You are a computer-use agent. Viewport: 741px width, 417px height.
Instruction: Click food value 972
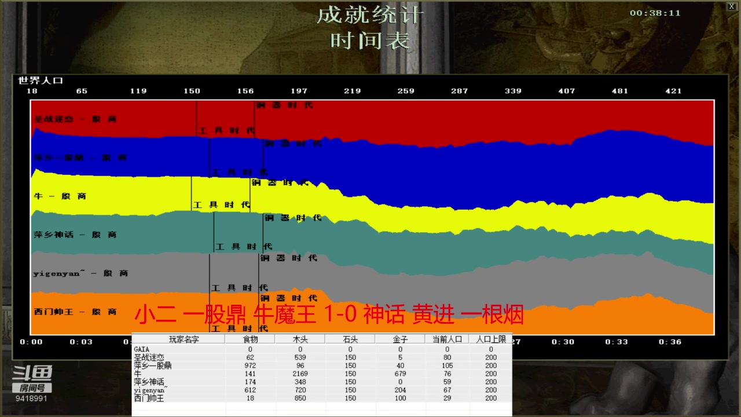coord(250,366)
